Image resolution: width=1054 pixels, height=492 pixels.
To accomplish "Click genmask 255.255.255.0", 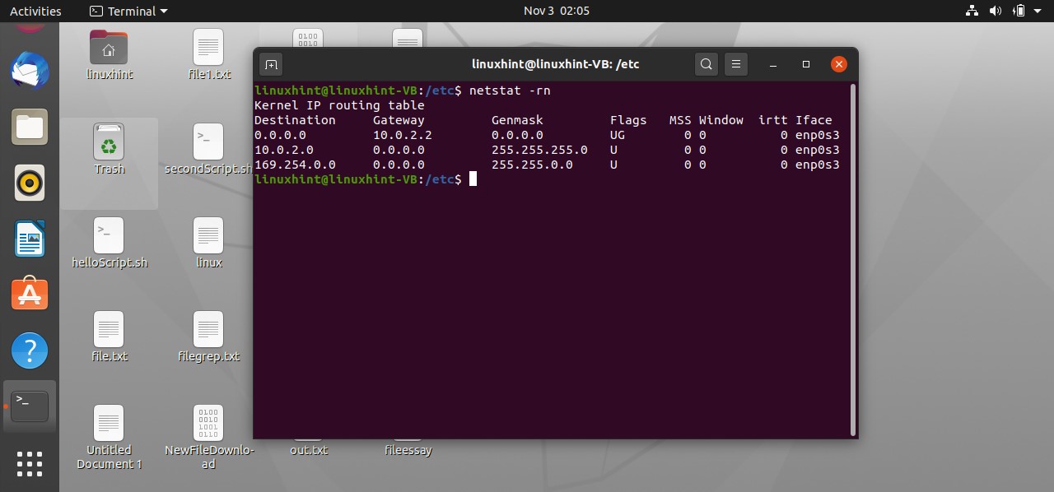I will (x=539, y=150).
